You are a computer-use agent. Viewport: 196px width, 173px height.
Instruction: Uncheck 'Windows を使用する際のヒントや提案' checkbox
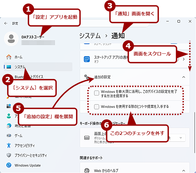(97, 107)
